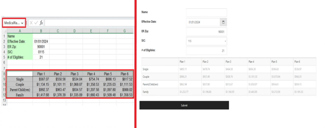
Task: Click spreadsheet cell with value 90001
Action: coord(41,47)
